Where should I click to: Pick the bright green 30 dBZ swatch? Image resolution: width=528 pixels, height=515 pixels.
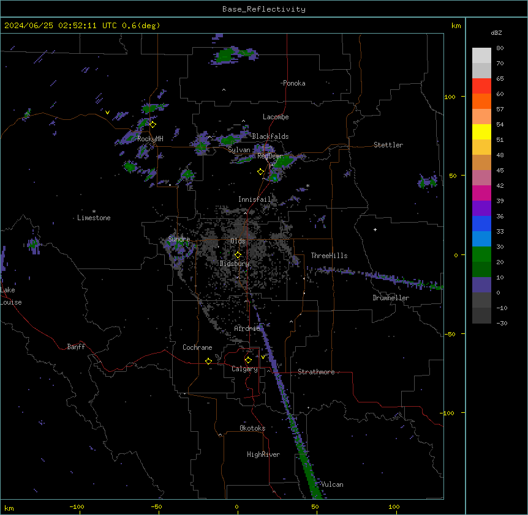pos(481,254)
